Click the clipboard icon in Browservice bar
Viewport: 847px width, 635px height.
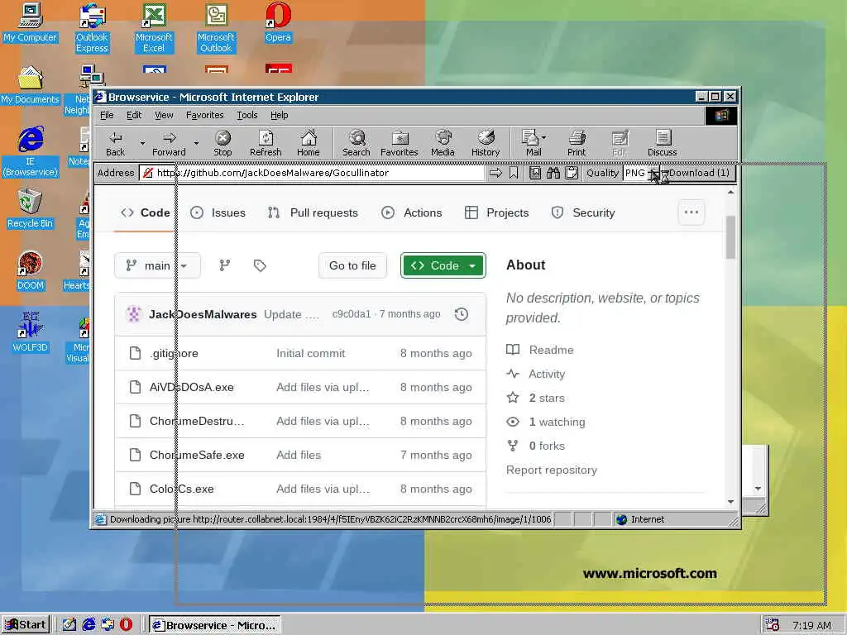tap(572, 173)
